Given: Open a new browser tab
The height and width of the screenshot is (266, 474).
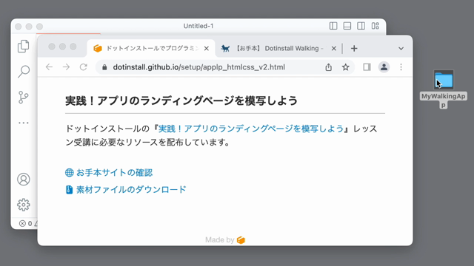Looking at the screenshot, I should pyautogui.click(x=354, y=48).
